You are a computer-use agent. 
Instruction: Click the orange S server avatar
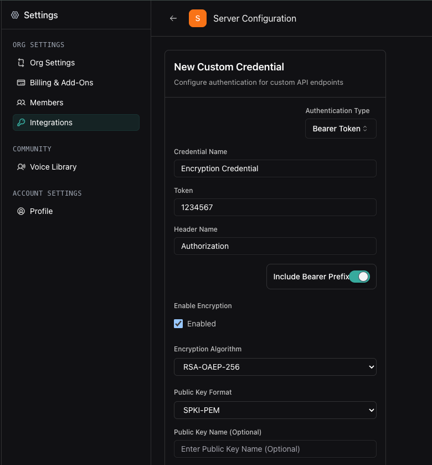pos(198,18)
